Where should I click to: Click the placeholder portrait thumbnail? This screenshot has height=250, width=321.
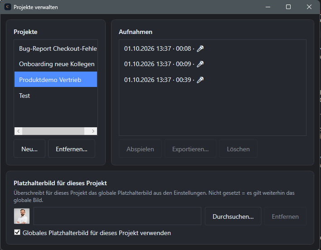click(22, 216)
